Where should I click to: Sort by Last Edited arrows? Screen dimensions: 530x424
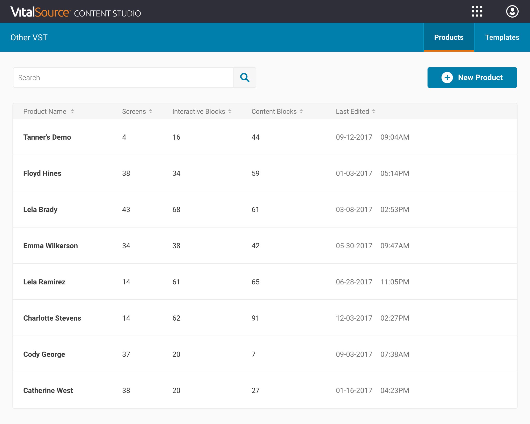tap(374, 111)
